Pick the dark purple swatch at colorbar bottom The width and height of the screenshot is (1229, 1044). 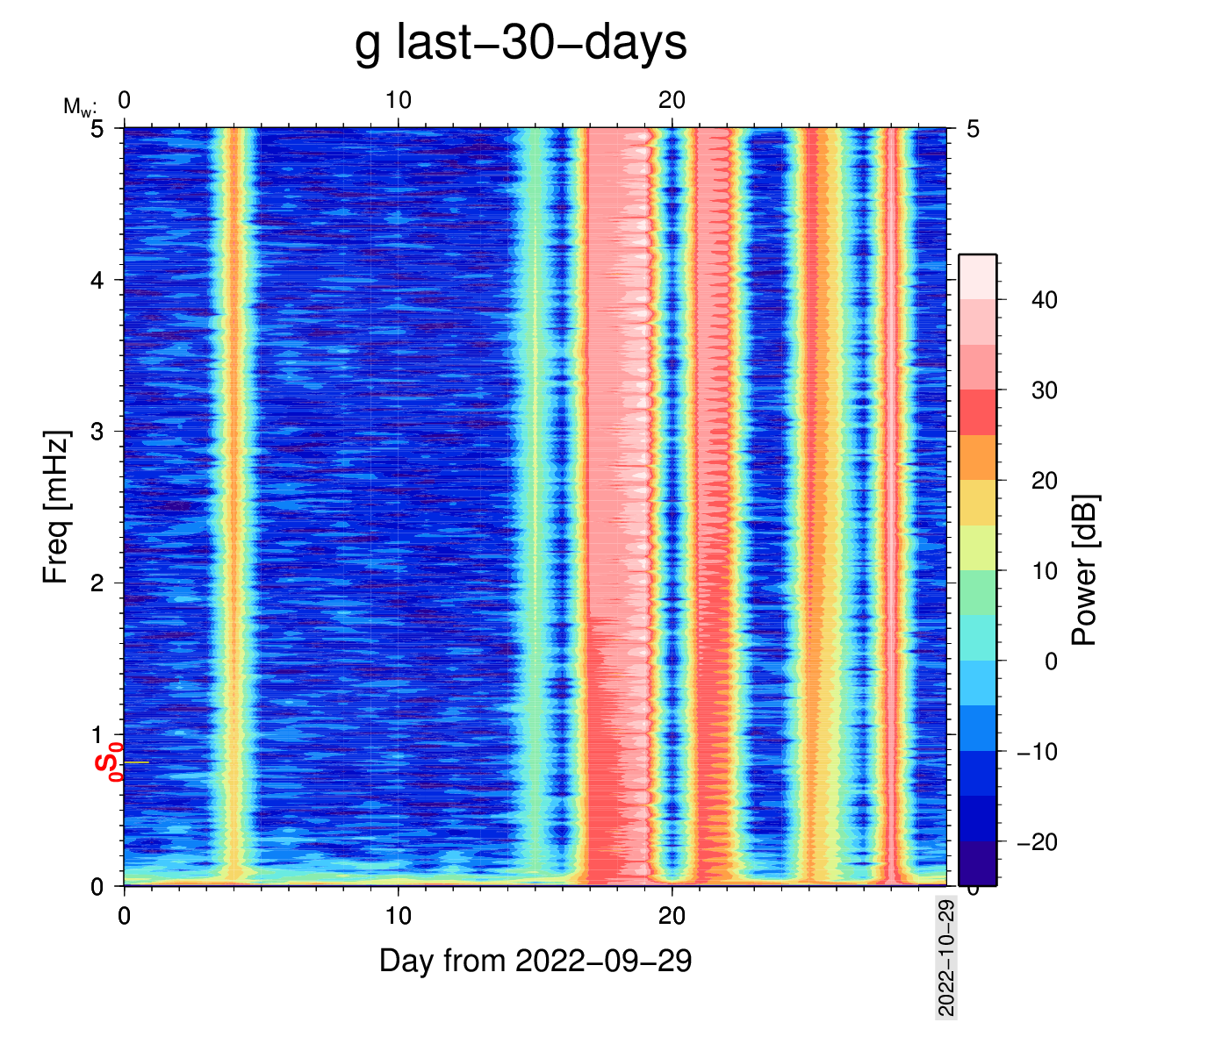pos(977,863)
